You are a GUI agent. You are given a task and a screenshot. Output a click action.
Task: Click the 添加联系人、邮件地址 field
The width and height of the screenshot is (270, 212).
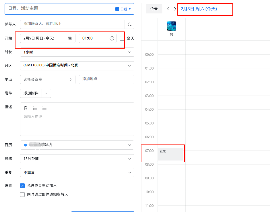click(x=72, y=24)
